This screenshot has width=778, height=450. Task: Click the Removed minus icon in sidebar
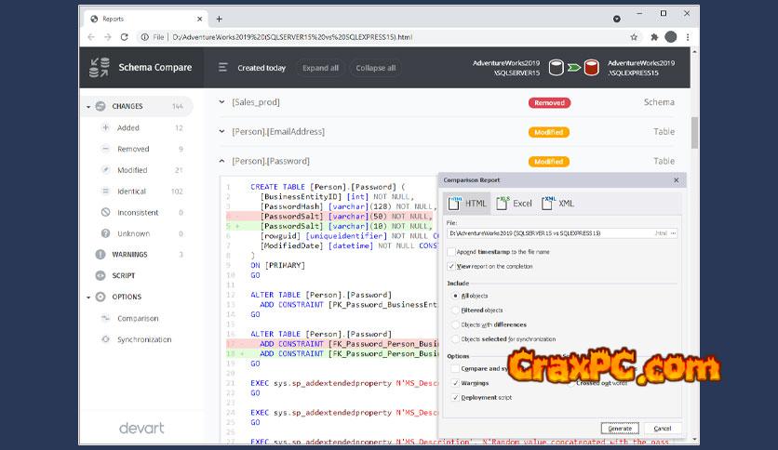(105, 149)
